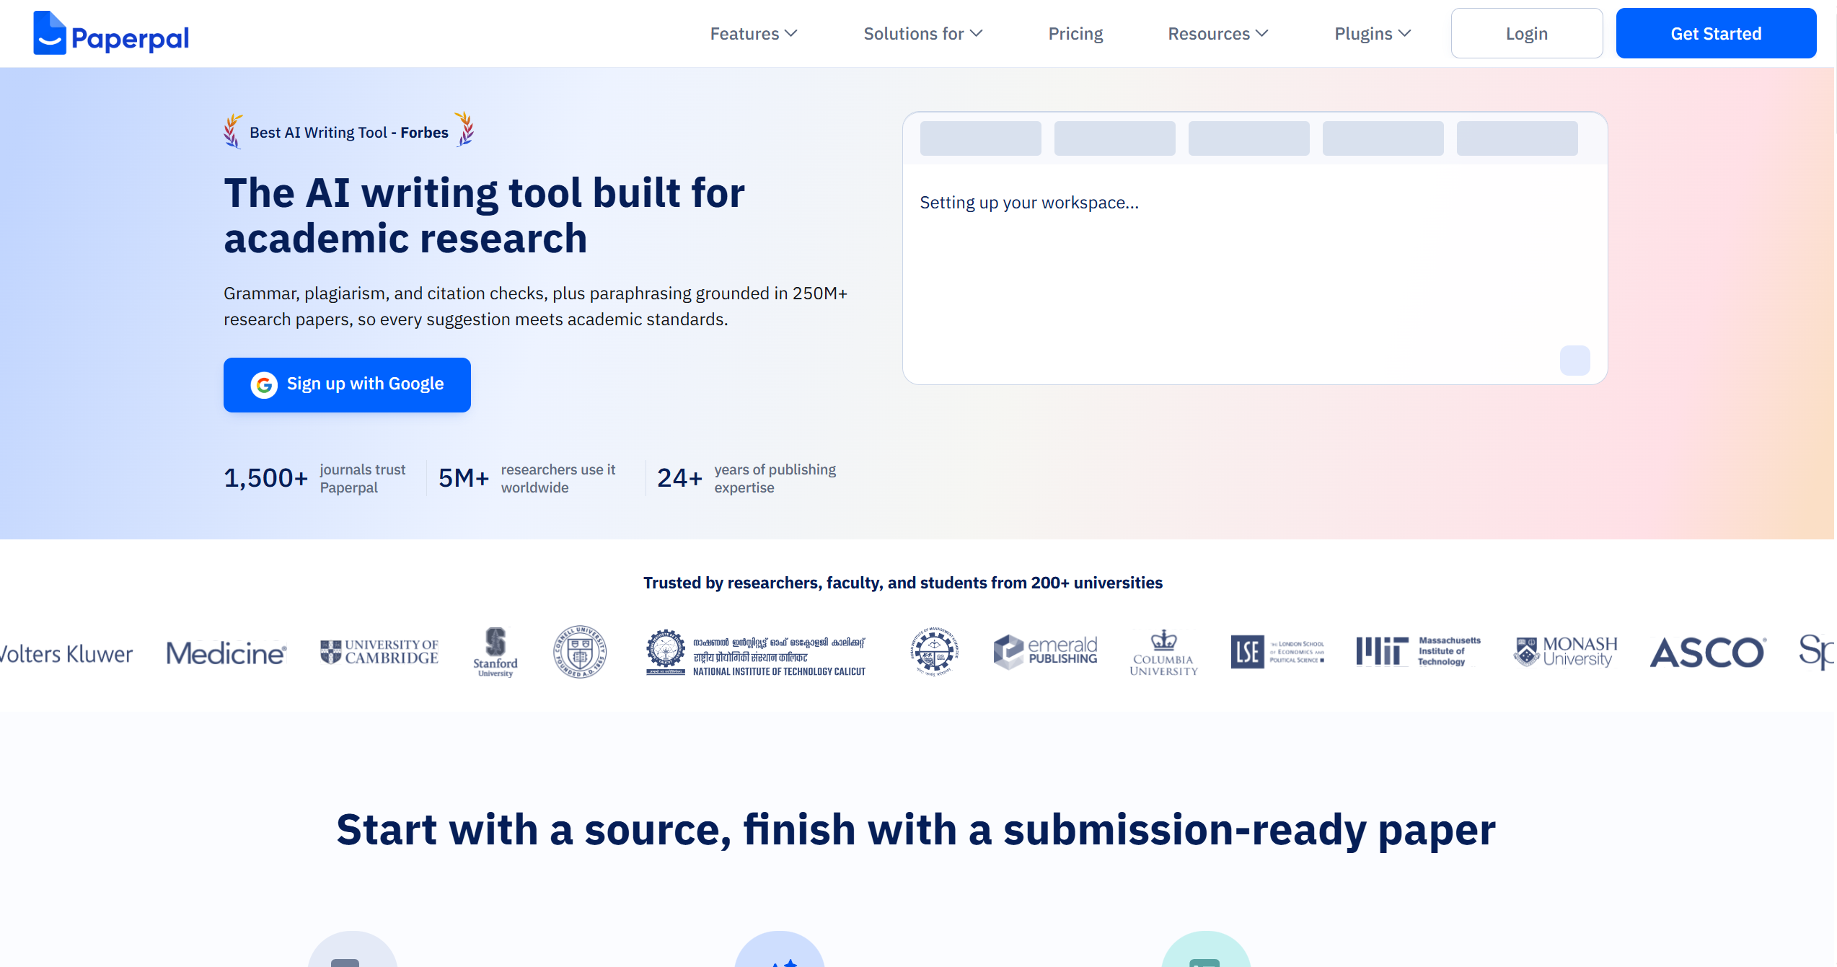Click the Stanford University logo
This screenshot has width=1837, height=967.
(x=495, y=652)
